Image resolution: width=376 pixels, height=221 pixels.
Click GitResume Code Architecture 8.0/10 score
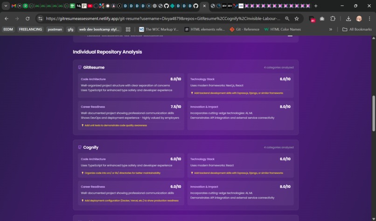(x=175, y=79)
